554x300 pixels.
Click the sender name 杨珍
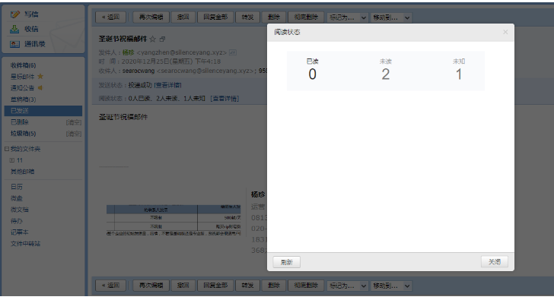tap(129, 52)
